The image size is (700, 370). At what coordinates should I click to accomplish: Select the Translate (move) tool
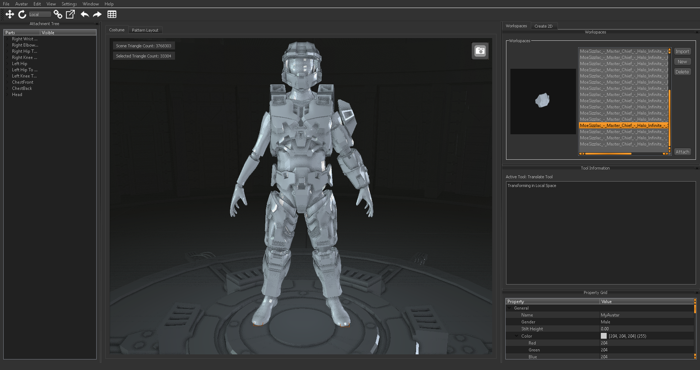tap(10, 14)
